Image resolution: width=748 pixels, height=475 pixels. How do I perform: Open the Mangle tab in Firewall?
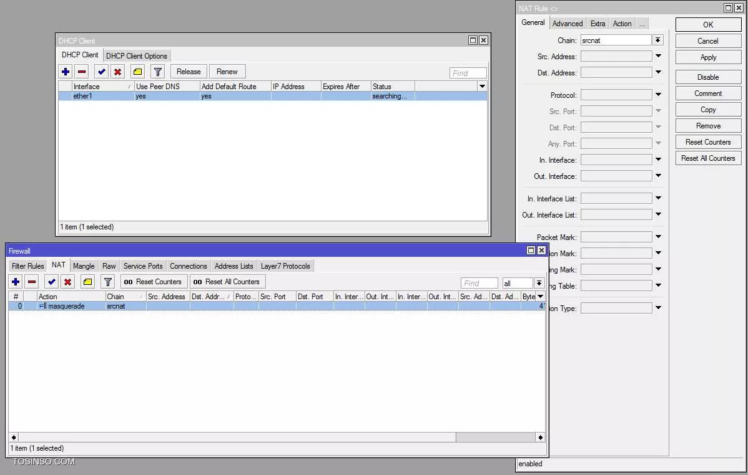(x=84, y=266)
